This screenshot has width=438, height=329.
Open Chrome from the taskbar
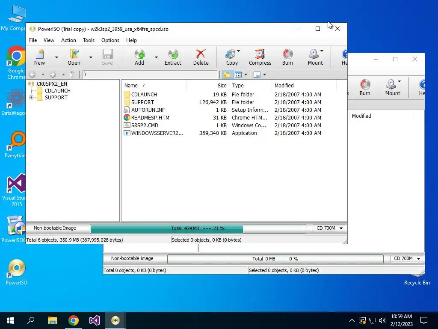click(x=74, y=320)
